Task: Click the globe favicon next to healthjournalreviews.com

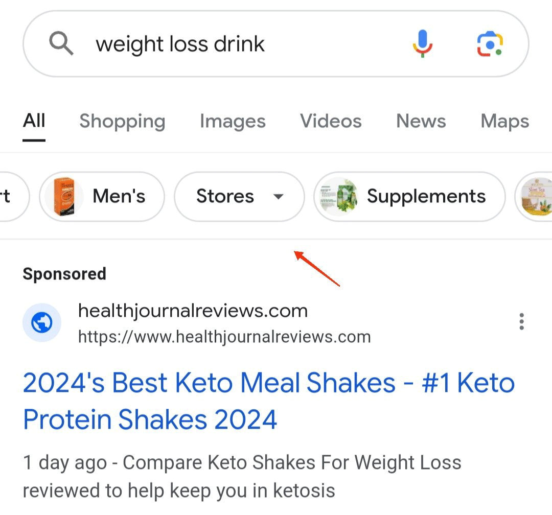Action: tap(42, 322)
